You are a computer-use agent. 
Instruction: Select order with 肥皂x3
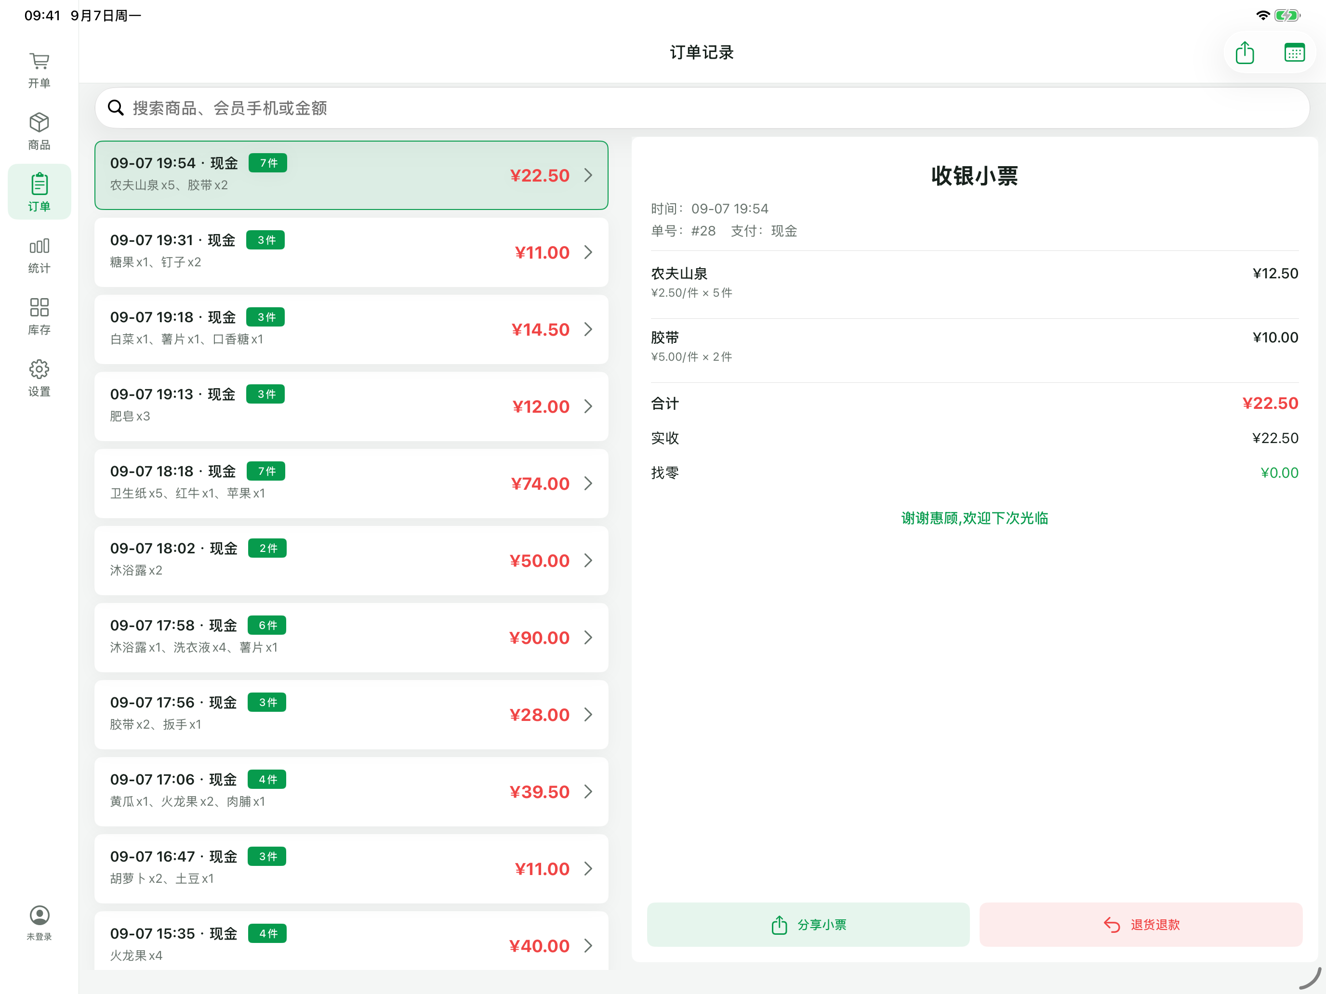pos(351,406)
